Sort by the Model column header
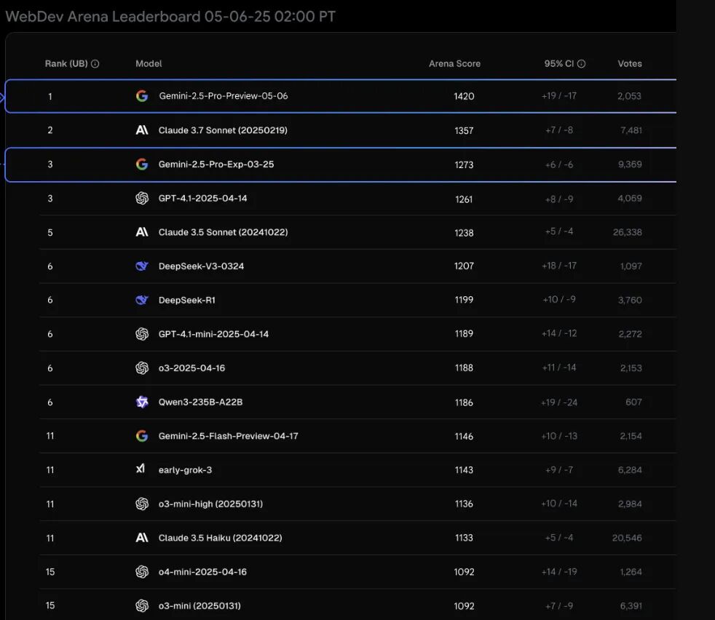This screenshot has height=620, width=715. pos(149,64)
